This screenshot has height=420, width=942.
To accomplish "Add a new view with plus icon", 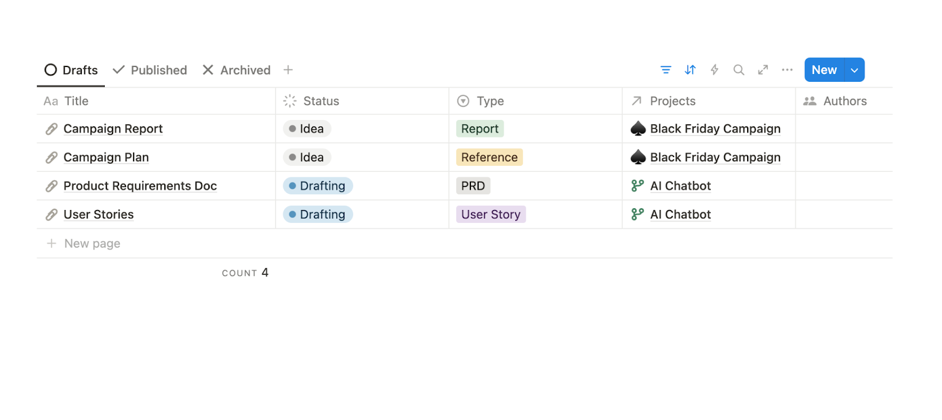I will 288,70.
